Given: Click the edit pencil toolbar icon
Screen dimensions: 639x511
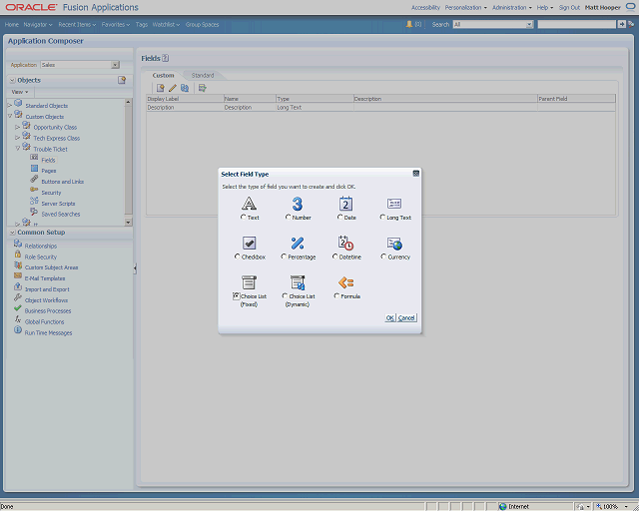Looking at the screenshot, I should pos(173,88).
